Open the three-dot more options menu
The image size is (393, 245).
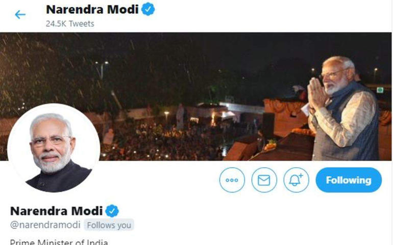click(x=232, y=180)
